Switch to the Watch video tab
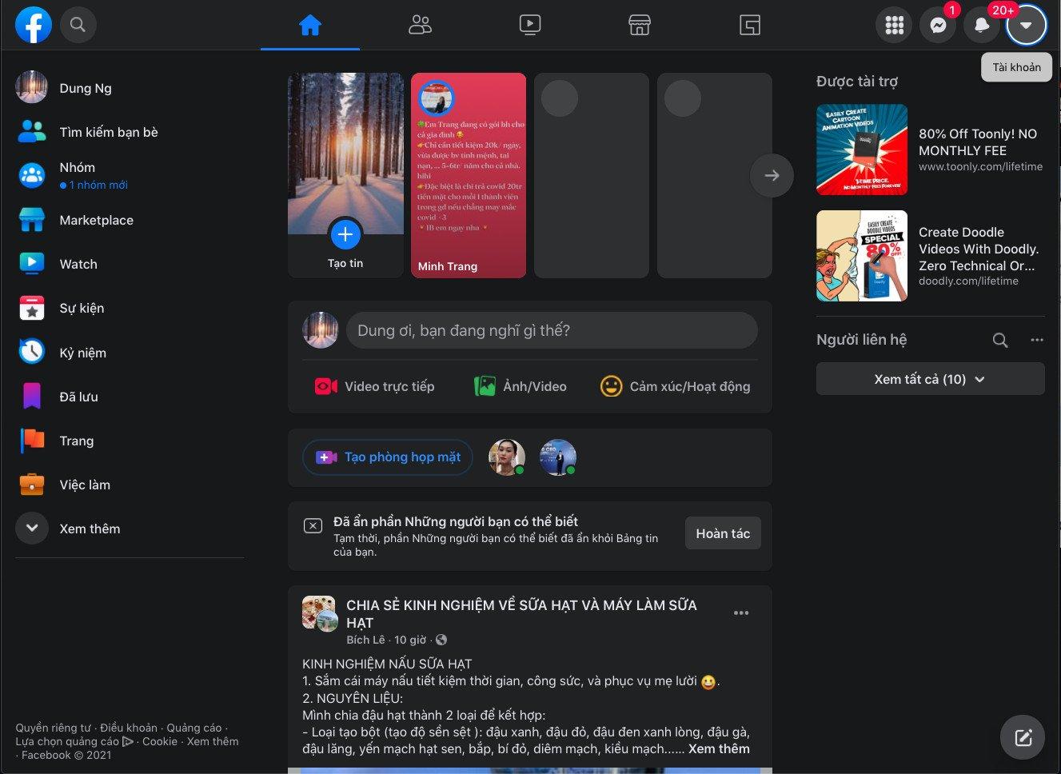The width and height of the screenshot is (1061, 774). (x=529, y=26)
